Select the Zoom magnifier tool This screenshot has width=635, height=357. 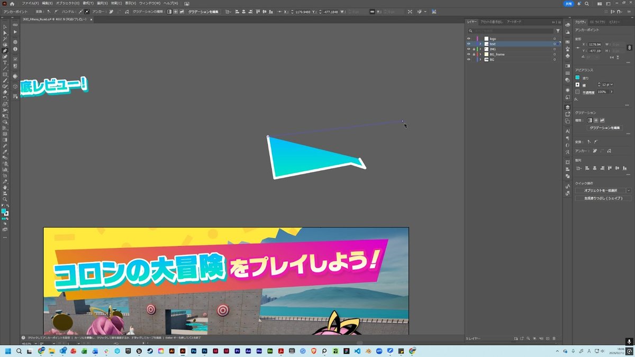click(5, 199)
